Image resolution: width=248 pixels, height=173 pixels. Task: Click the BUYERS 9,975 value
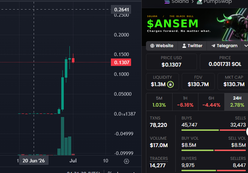[188, 165]
